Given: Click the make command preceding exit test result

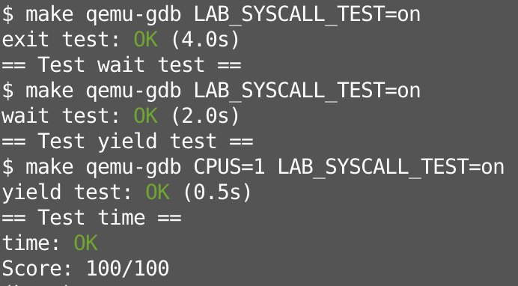Looking at the screenshot, I should point(211,14).
